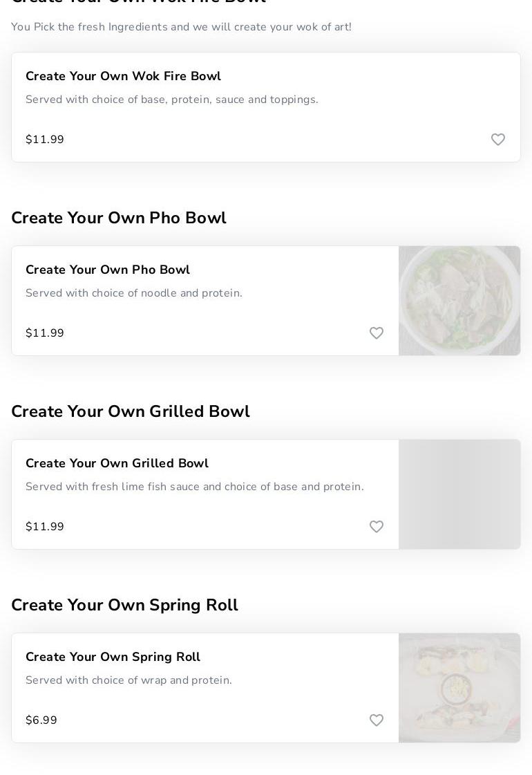Viewport: 532px width, 775px height.
Task: Select "Served with choice of noodle and protein" text
Action: 134,293
